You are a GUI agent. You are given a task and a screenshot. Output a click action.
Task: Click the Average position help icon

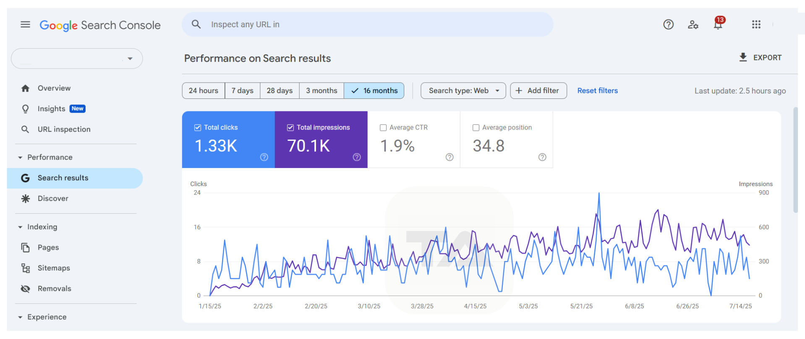point(542,157)
